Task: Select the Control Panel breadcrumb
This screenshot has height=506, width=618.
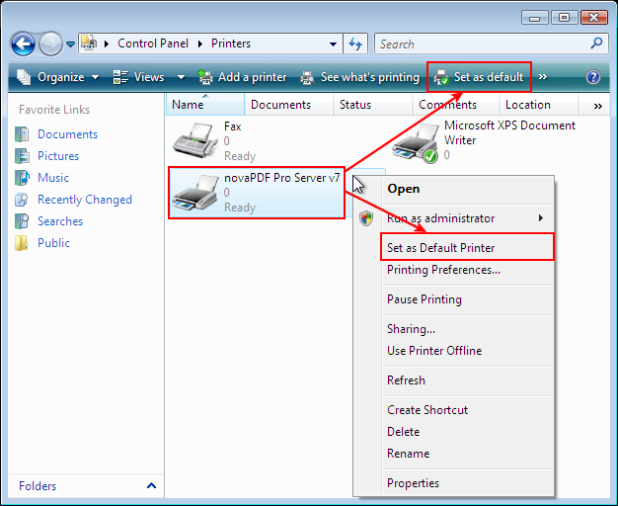Action: coord(153,43)
